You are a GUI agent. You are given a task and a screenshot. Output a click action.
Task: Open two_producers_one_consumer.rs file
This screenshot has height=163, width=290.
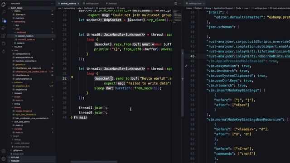pos(32,118)
